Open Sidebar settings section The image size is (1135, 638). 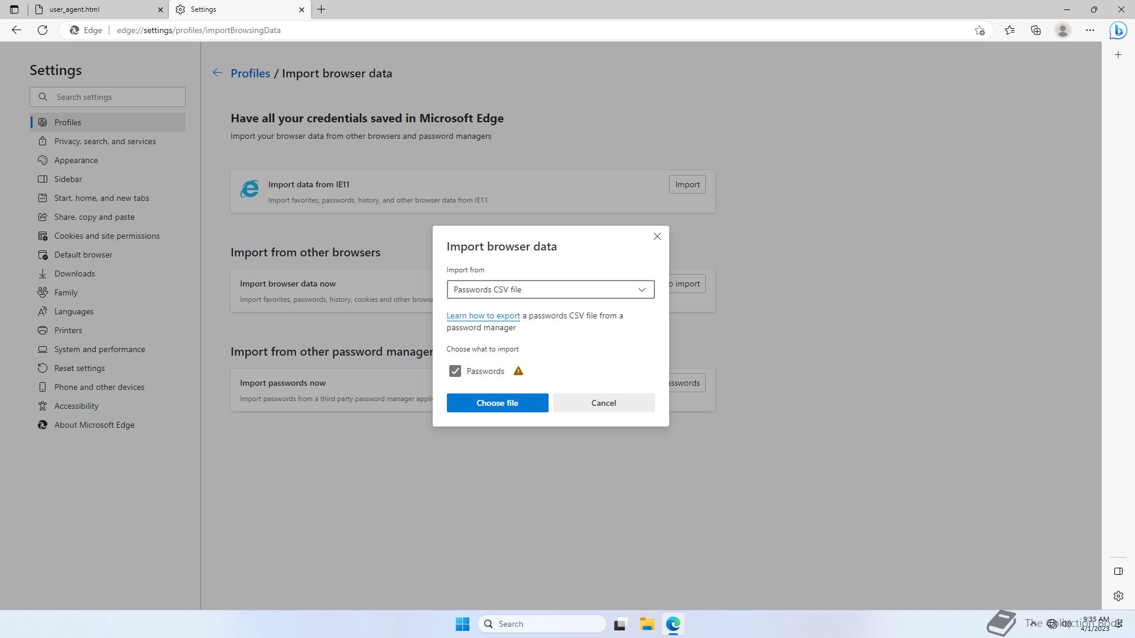(108, 179)
